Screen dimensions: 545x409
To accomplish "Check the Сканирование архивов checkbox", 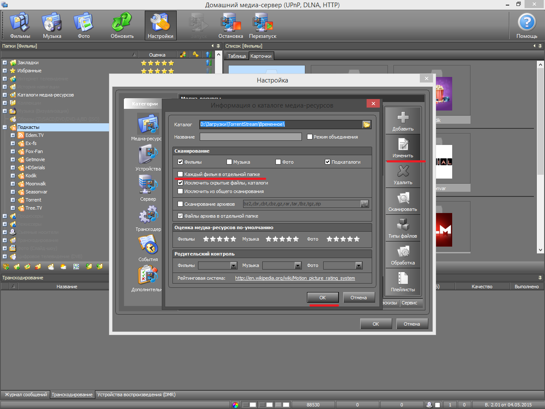I will click(181, 204).
